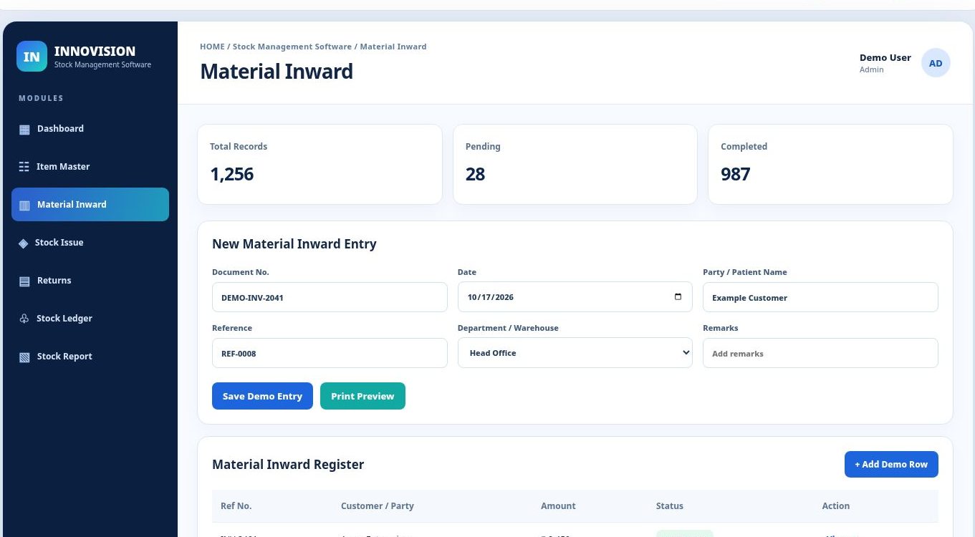This screenshot has width=975, height=537.
Task: Click the Stock Report icon
Action: [x=24, y=357]
